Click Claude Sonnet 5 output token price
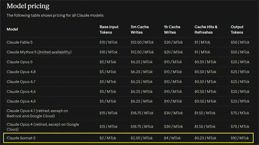259x145 pixels. click(240, 138)
